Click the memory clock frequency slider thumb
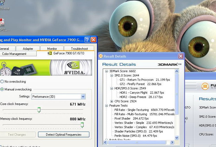Image resolution: width=216 pixels, height=147 pixels. click(82, 125)
